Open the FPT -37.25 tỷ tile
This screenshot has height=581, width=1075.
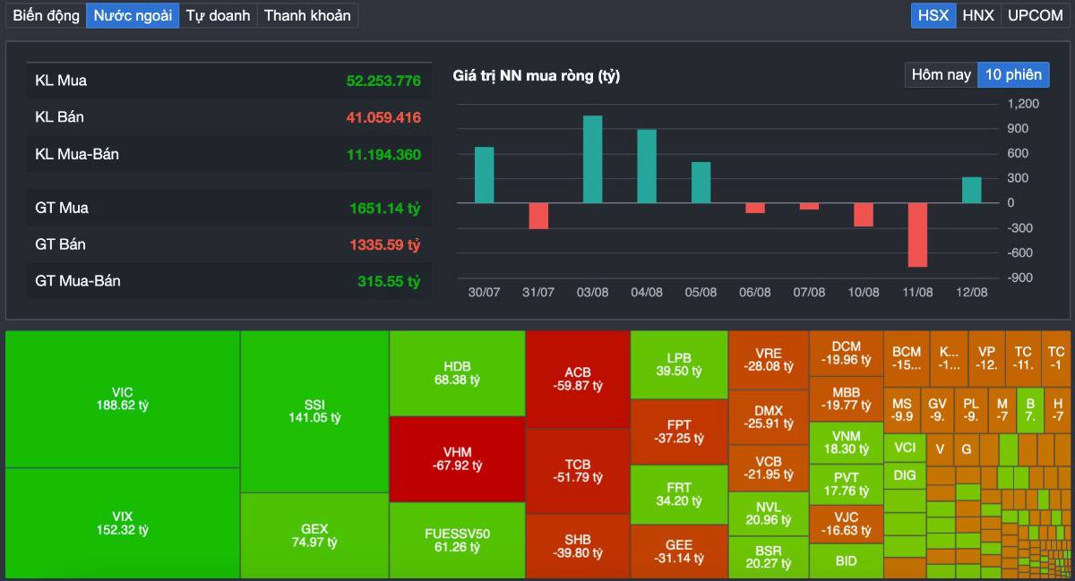[679, 431]
